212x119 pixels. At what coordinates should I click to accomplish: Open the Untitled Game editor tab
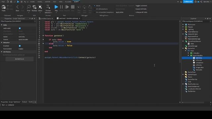point(46,19)
